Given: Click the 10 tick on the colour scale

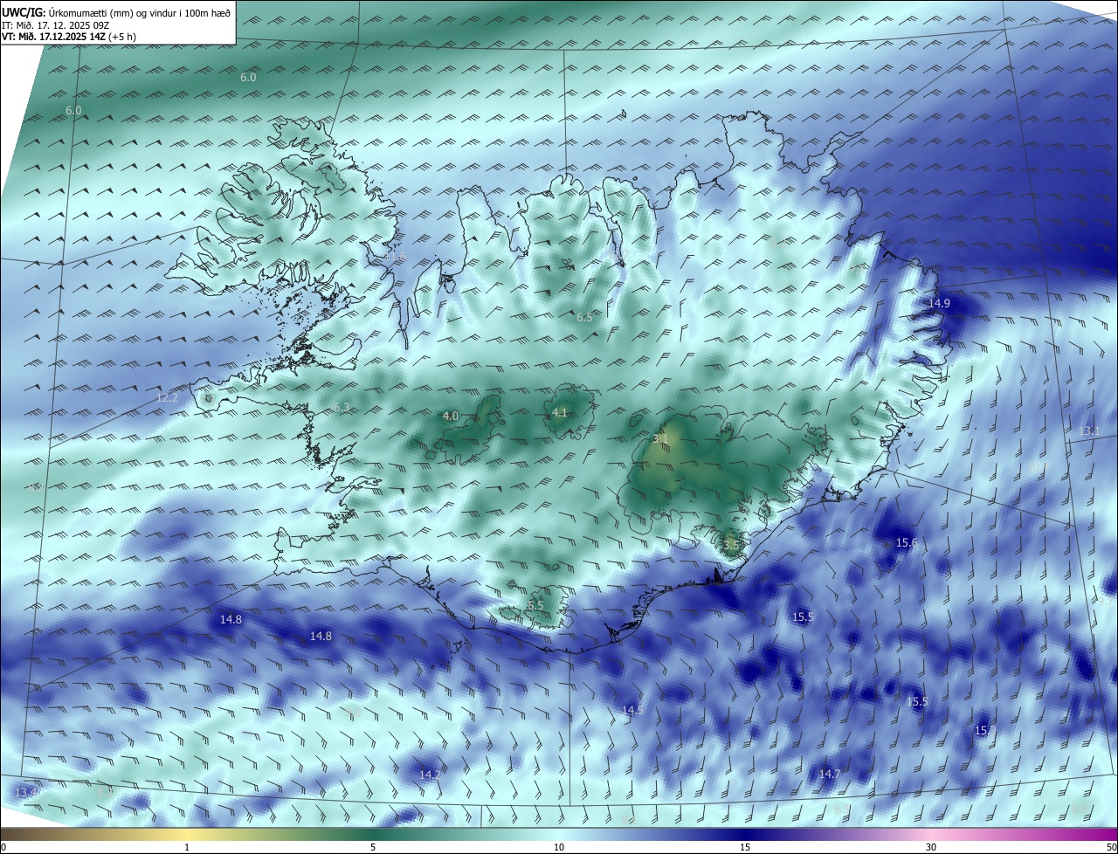Looking at the screenshot, I should 559,847.
